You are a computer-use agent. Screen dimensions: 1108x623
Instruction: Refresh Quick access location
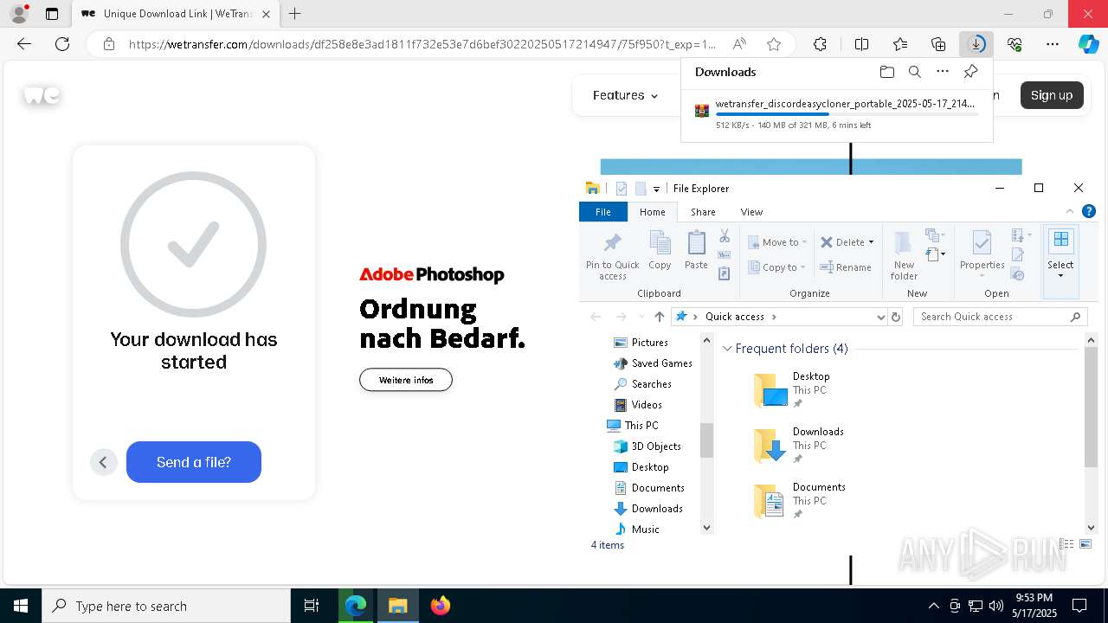[896, 317]
